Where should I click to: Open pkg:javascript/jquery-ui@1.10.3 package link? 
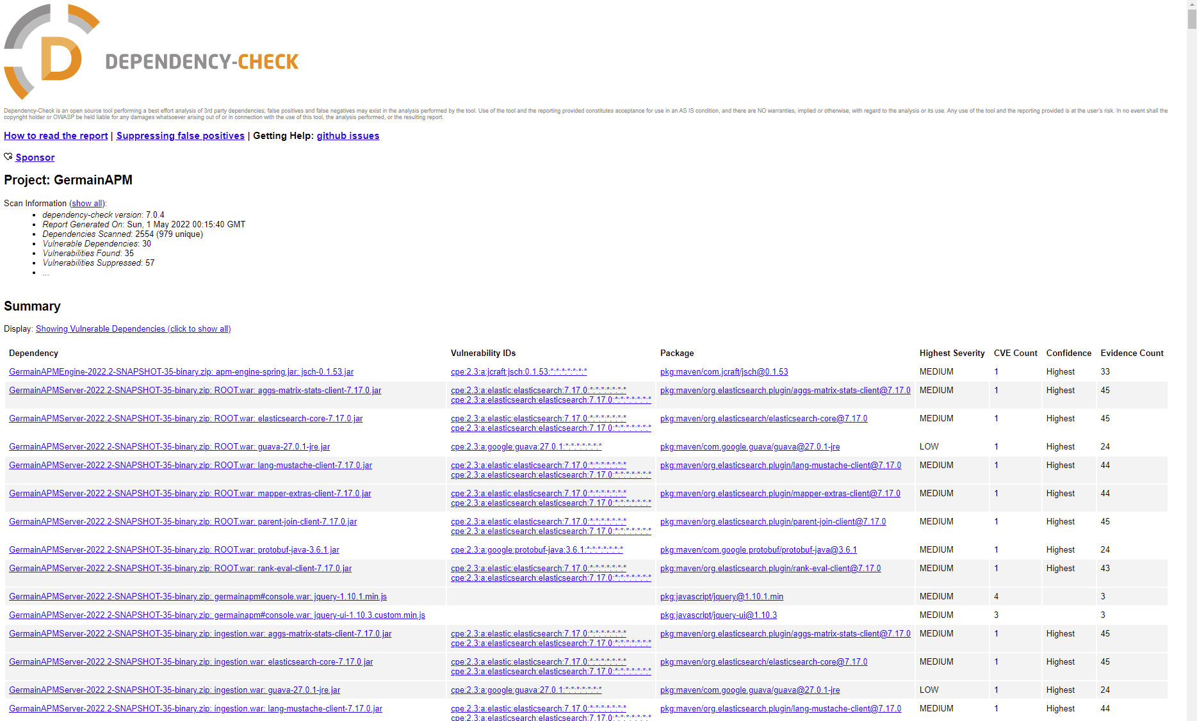pyautogui.click(x=718, y=615)
